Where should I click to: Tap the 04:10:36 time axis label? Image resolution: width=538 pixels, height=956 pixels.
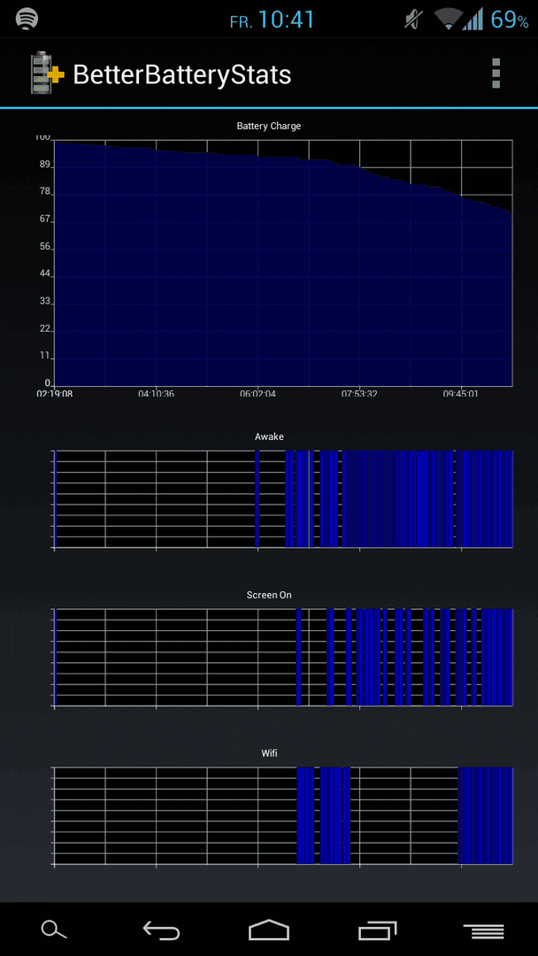(156, 394)
